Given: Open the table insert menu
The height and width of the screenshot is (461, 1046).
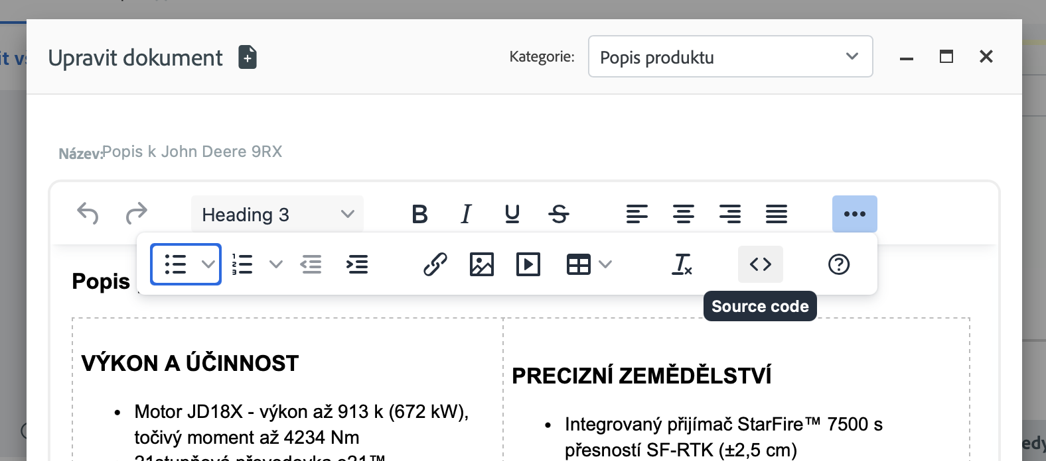Looking at the screenshot, I should (x=589, y=264).
